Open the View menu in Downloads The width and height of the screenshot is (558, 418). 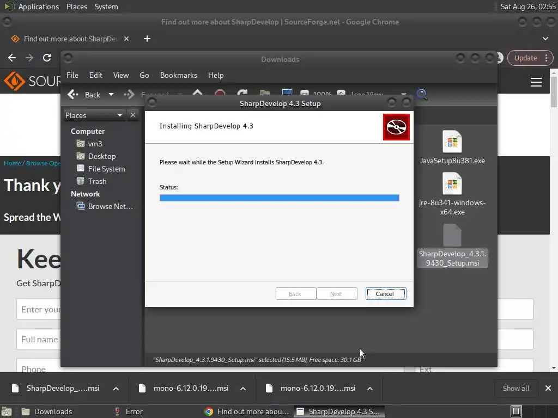[x=121, y=75]
